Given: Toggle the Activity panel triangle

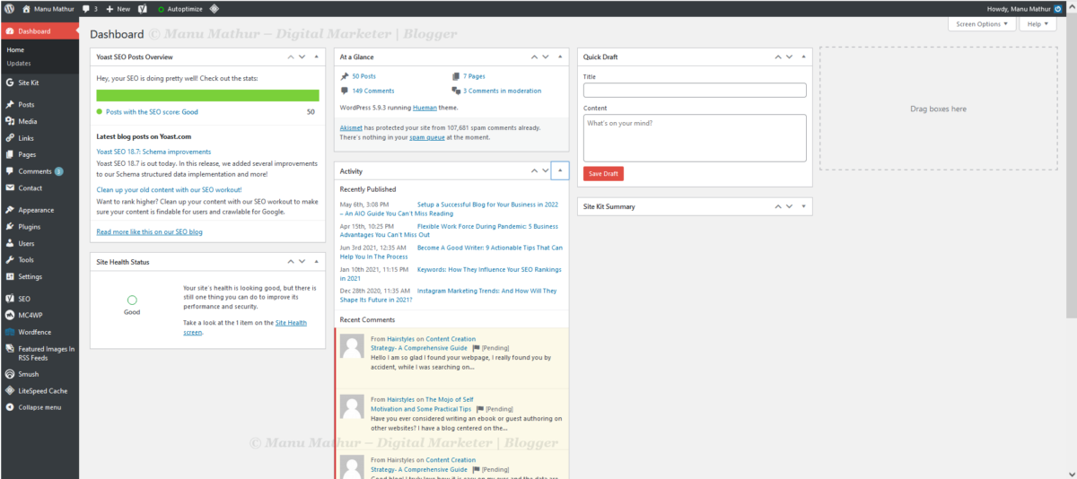Looking at the screenshot, I should pos(560,170).
